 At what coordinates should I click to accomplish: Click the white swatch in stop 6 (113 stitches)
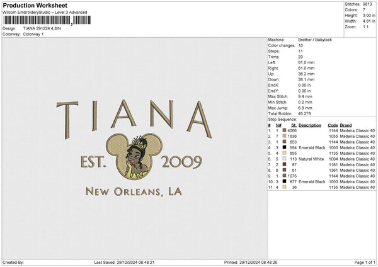pyautogui.click(x=285, y=159)
